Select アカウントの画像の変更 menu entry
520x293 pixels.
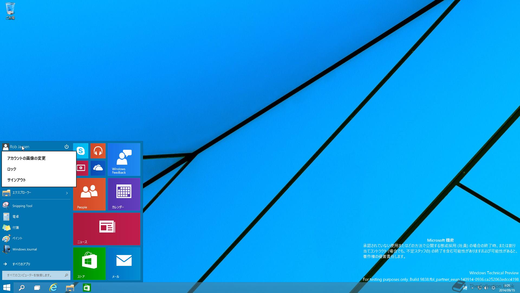coord(27,158)
